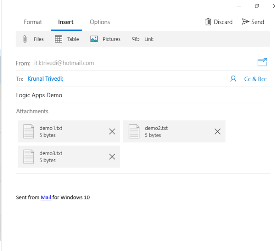Click the Files label text
The image size is (275, 251).
(x=39, y=39)
